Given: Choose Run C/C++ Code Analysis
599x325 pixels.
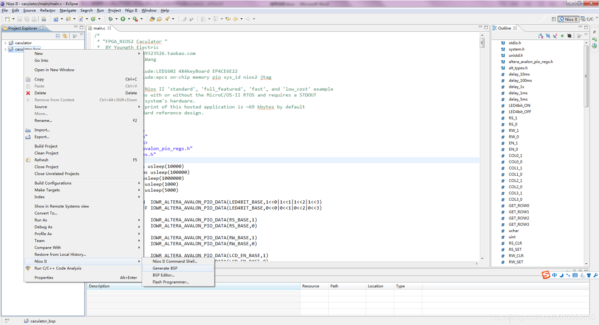Looking at the screenshot, I should [x=83, y=268].
